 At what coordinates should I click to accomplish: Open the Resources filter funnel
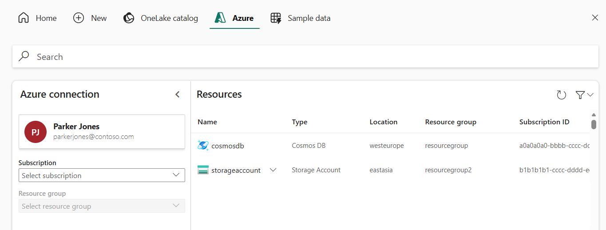point(580,95)
